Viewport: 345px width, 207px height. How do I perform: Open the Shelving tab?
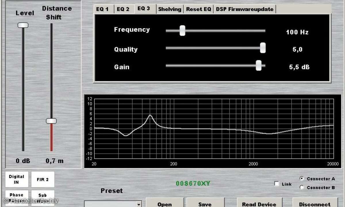tap(170, 9)
